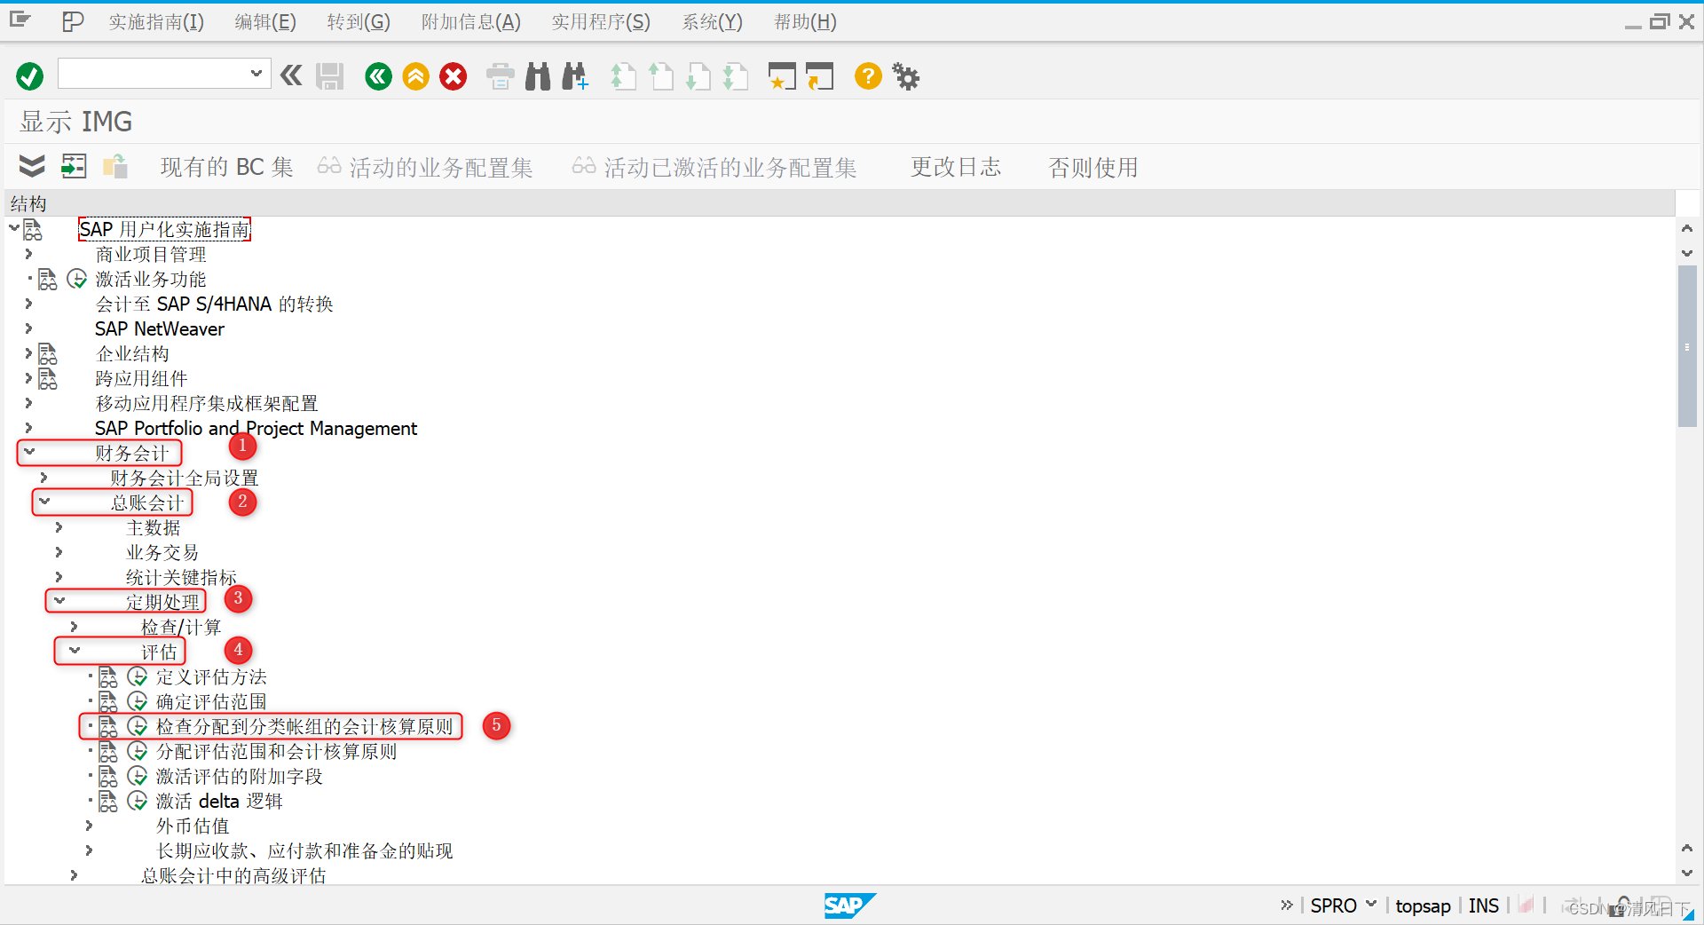Open the 转到(G) menu
The height and width of the screenshot is (925, 1704).
tap(359, 22)
